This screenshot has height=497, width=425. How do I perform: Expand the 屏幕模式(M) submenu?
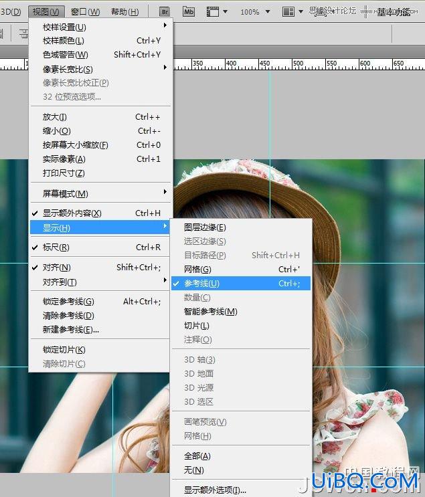[x=100, y=193]
